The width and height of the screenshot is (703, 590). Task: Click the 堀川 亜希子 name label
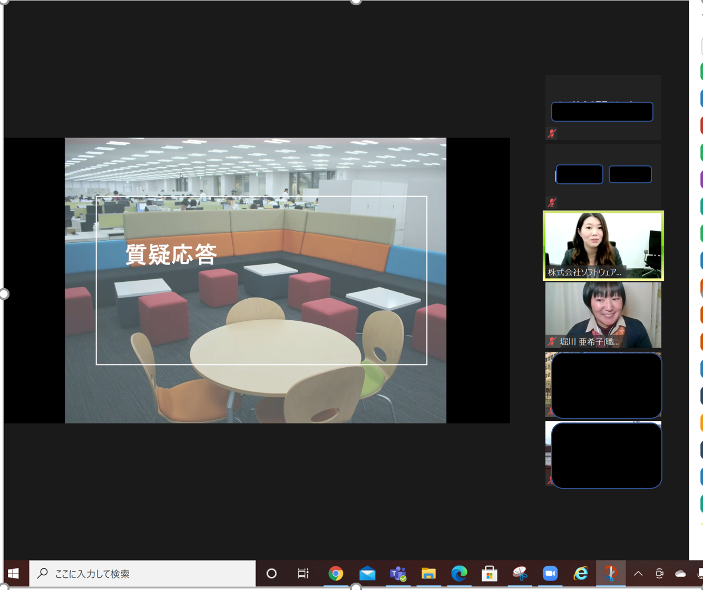(x=589, y=342)
